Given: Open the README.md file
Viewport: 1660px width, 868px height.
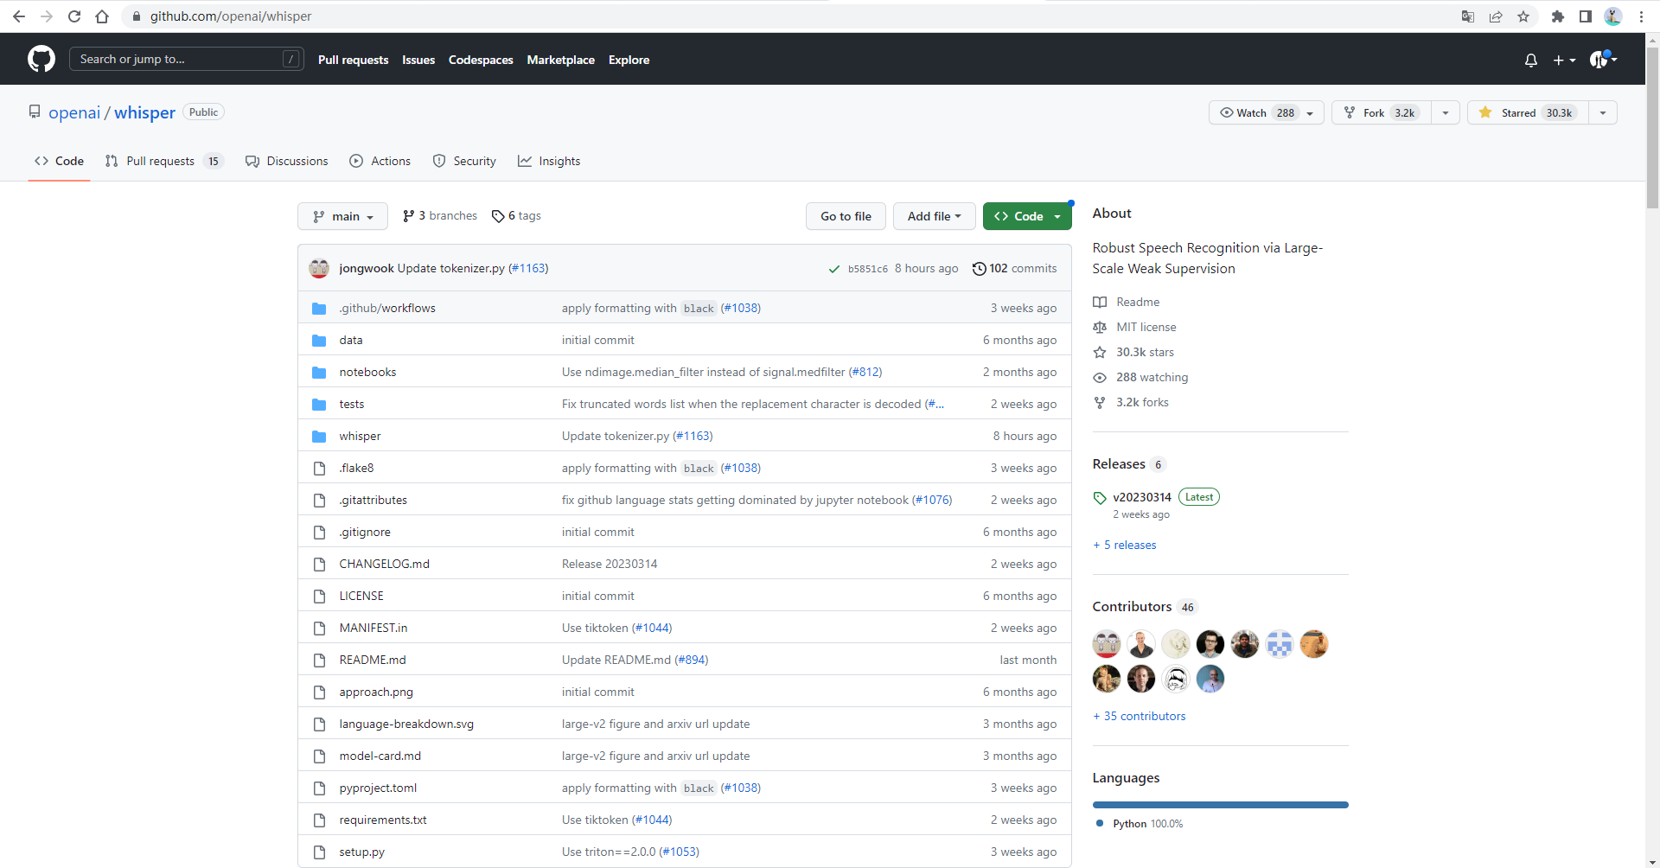Looking at the screenshot, I should 373,661.
